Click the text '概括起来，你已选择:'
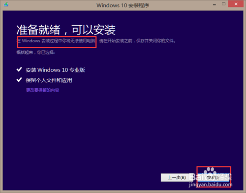The width and height of the screenshot is (246, 193). click(x=35, y=52)
